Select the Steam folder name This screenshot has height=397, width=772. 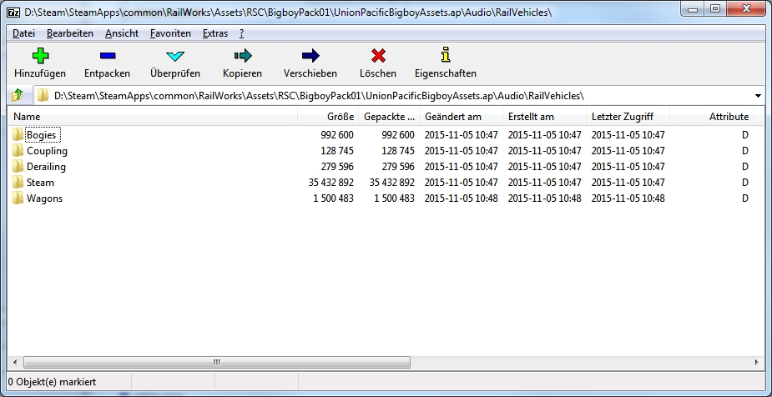[40, 183]
